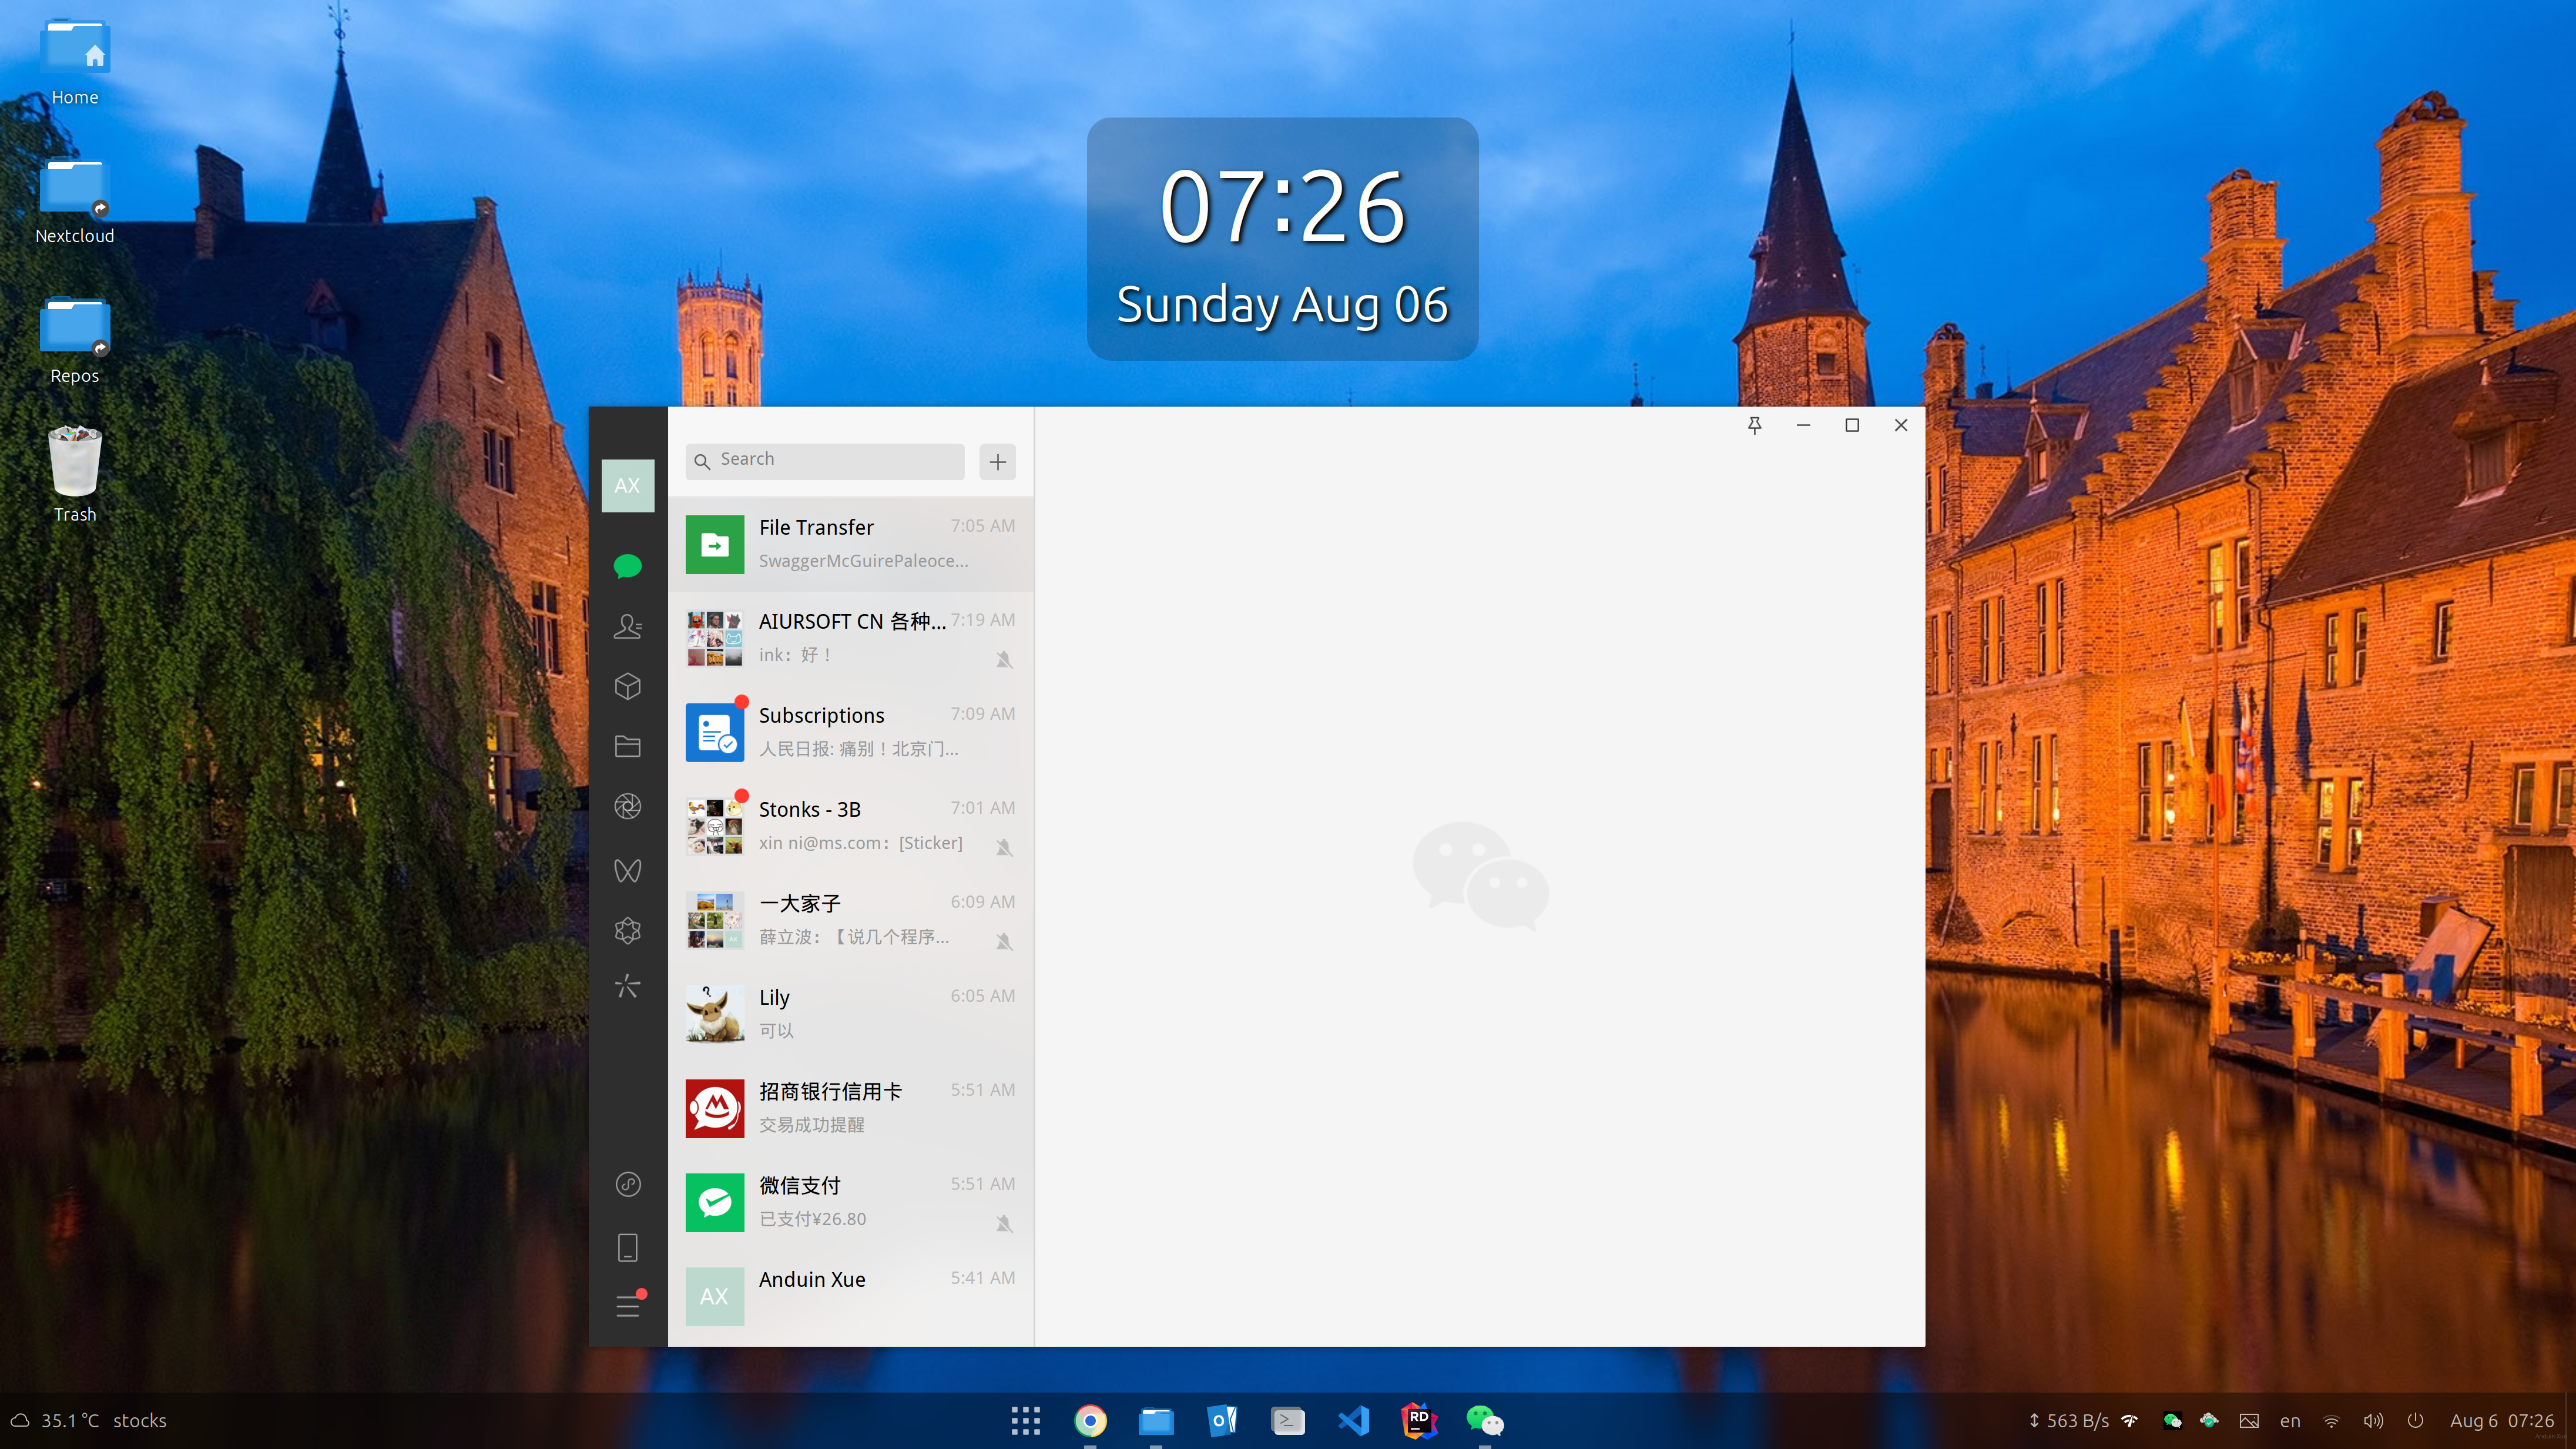Click the AX profile avatar in sidebar
The image size is (2576, 1449).
(x=627, y=486)
